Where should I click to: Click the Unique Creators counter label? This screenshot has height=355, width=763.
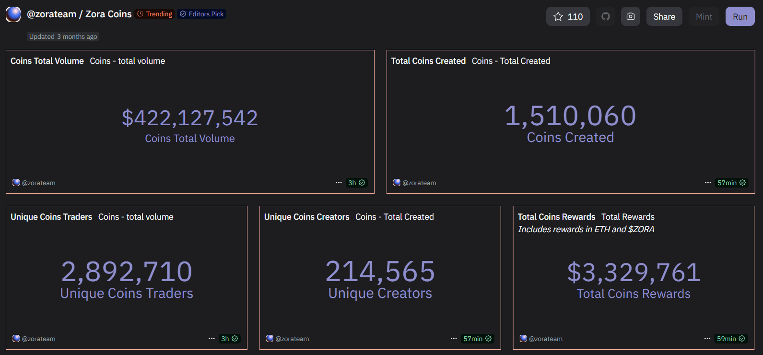tap(380, 293)
